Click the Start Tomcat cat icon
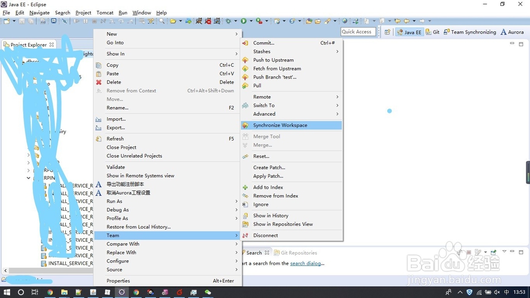Viewport: 530px width, 298px height. [x=199, y=21]
